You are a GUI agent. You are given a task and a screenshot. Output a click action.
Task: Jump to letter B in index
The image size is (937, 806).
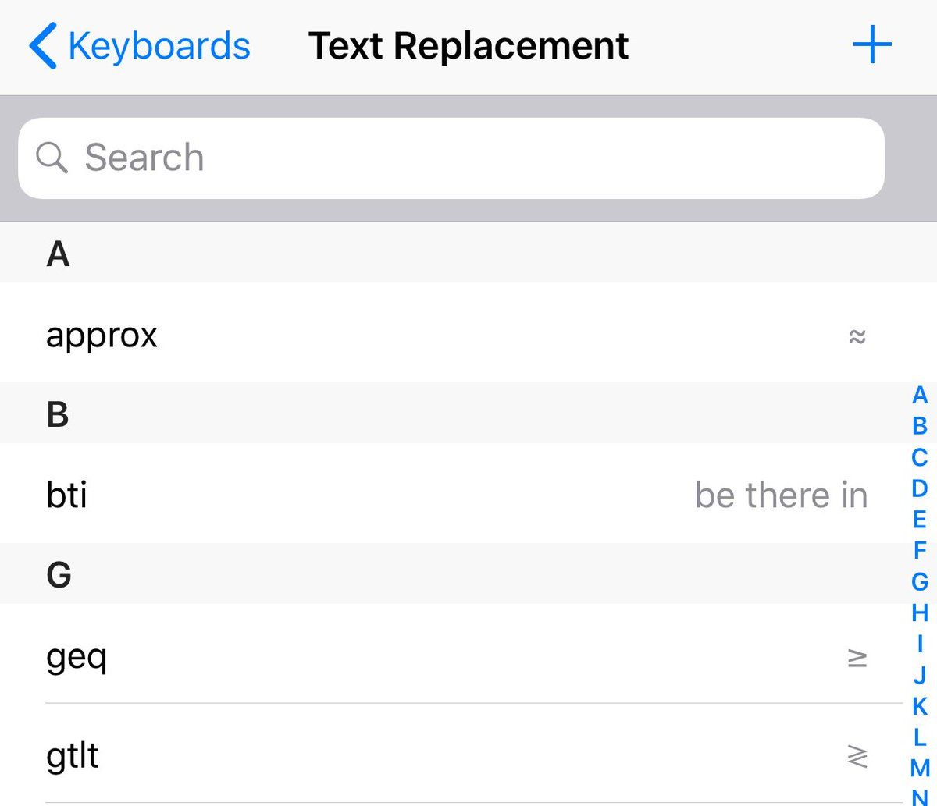(920, 426)
